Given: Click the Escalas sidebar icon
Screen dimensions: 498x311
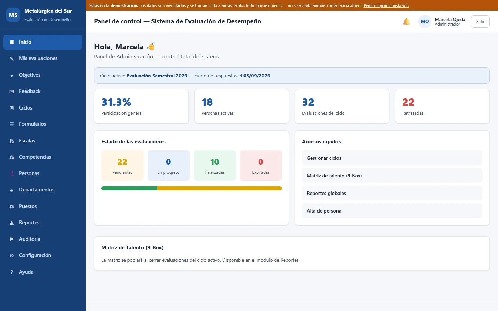Looking at the screenshot, I should tap(12, 141).
